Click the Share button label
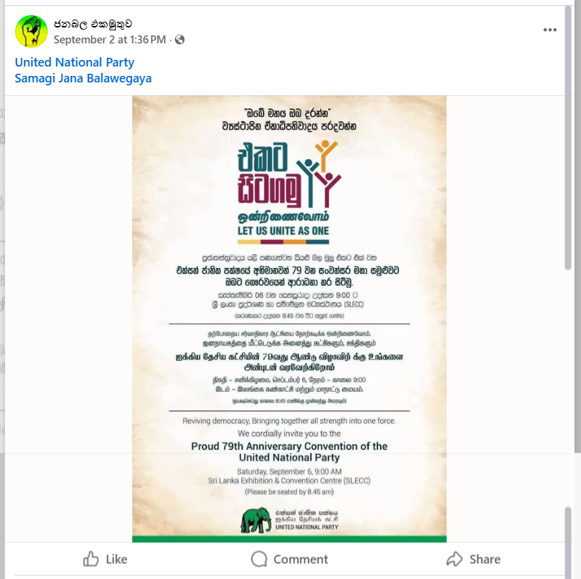The image size is (581, 579). [485, 559]
